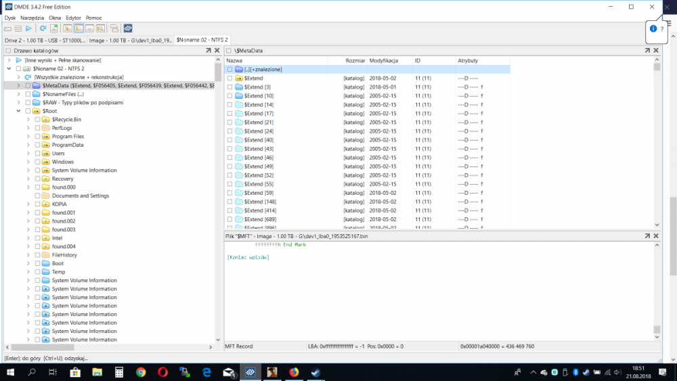Collapse the $Root tree node
The height and width of the screenshot is (381, 677).
[x=18, y=111]
